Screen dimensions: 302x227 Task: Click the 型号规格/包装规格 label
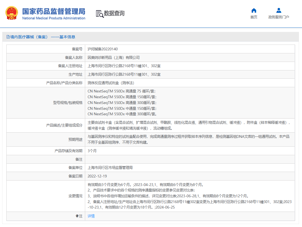(68, 103)
